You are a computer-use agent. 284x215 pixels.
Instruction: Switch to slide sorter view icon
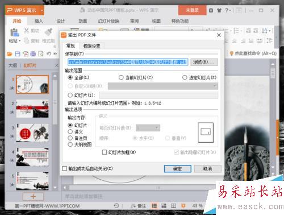164,206
